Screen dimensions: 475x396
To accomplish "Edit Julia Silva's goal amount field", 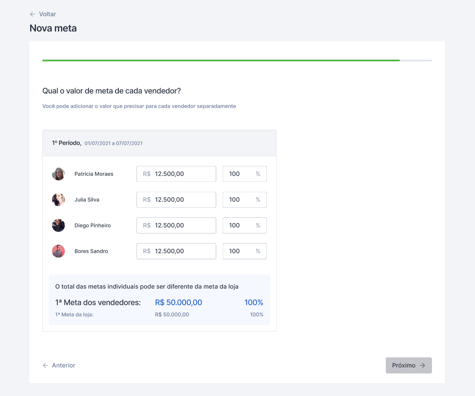I will point(182,200).
